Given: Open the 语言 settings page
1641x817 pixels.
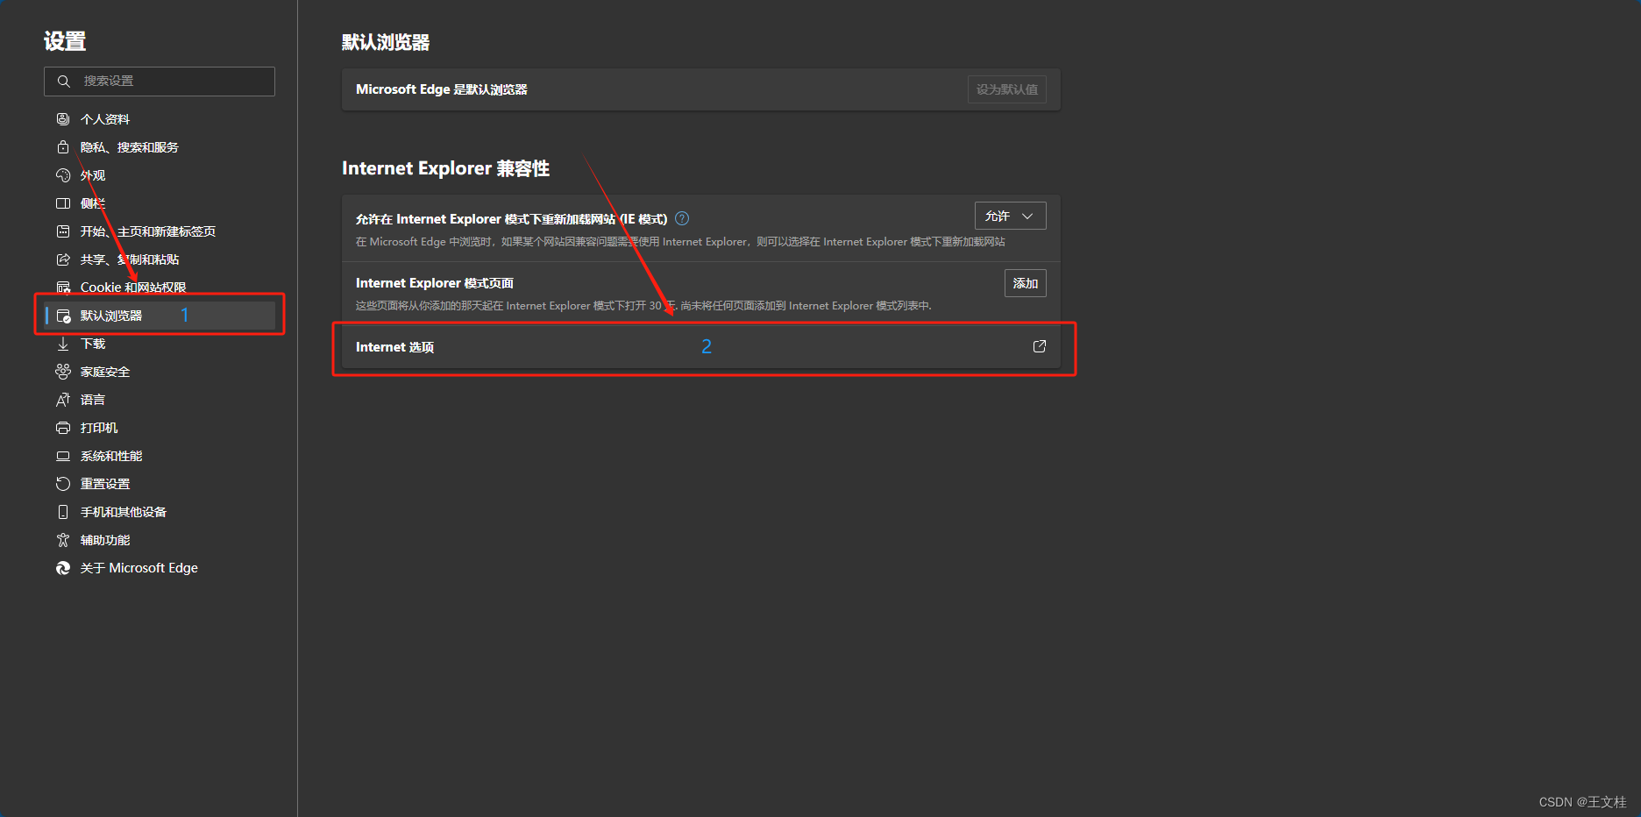Looking at the screenshot, I should (x=160, y=400).
